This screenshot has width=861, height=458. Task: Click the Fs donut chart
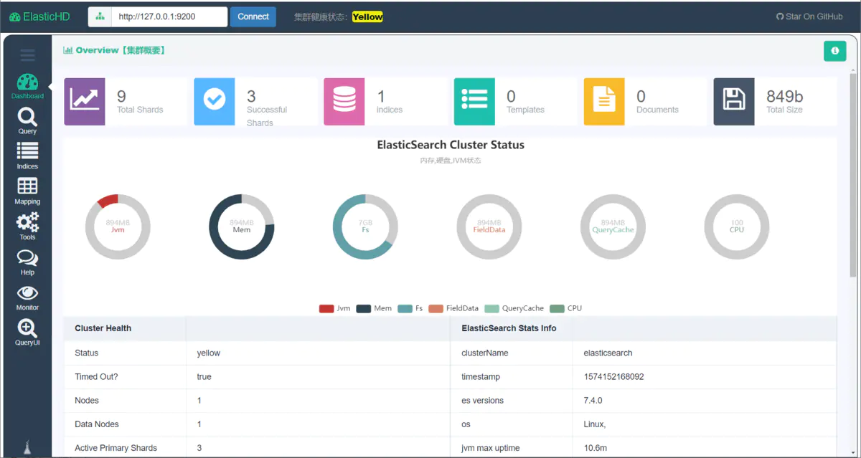[365, 226]
